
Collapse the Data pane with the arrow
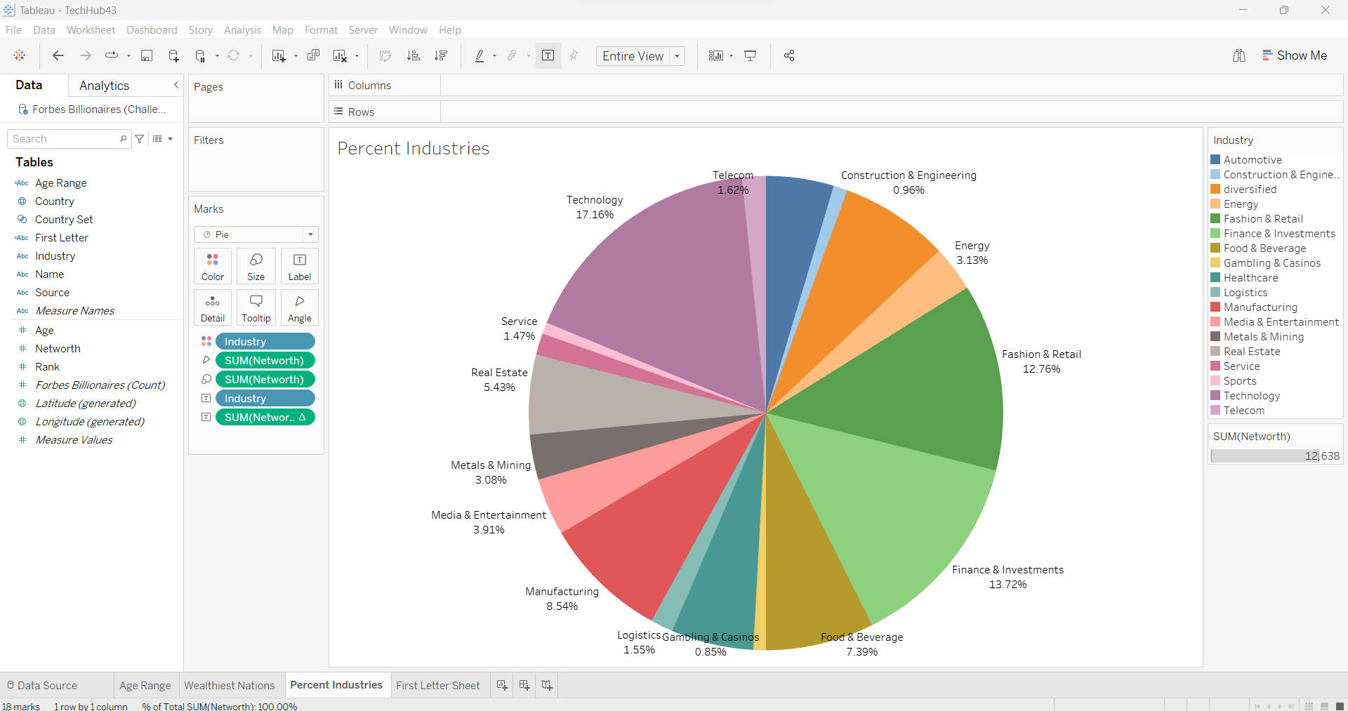pyautogui.click(x=176, y=85)
